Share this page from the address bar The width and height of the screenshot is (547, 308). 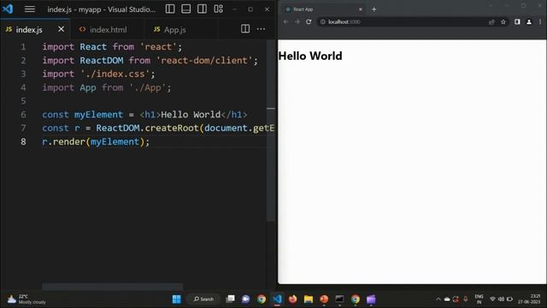pyautogui.click(x=491, y=22)
